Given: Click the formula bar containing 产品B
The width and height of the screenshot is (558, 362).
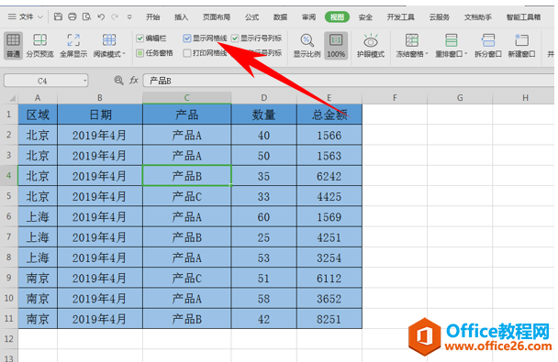Looking at the screenshot, I should [x=349, y=81].
